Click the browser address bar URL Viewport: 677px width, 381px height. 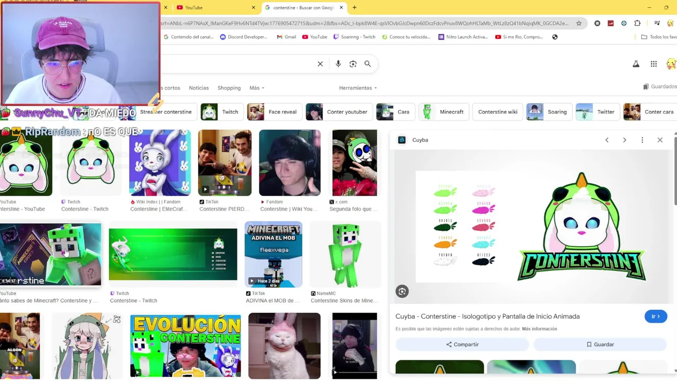(365, 23)
